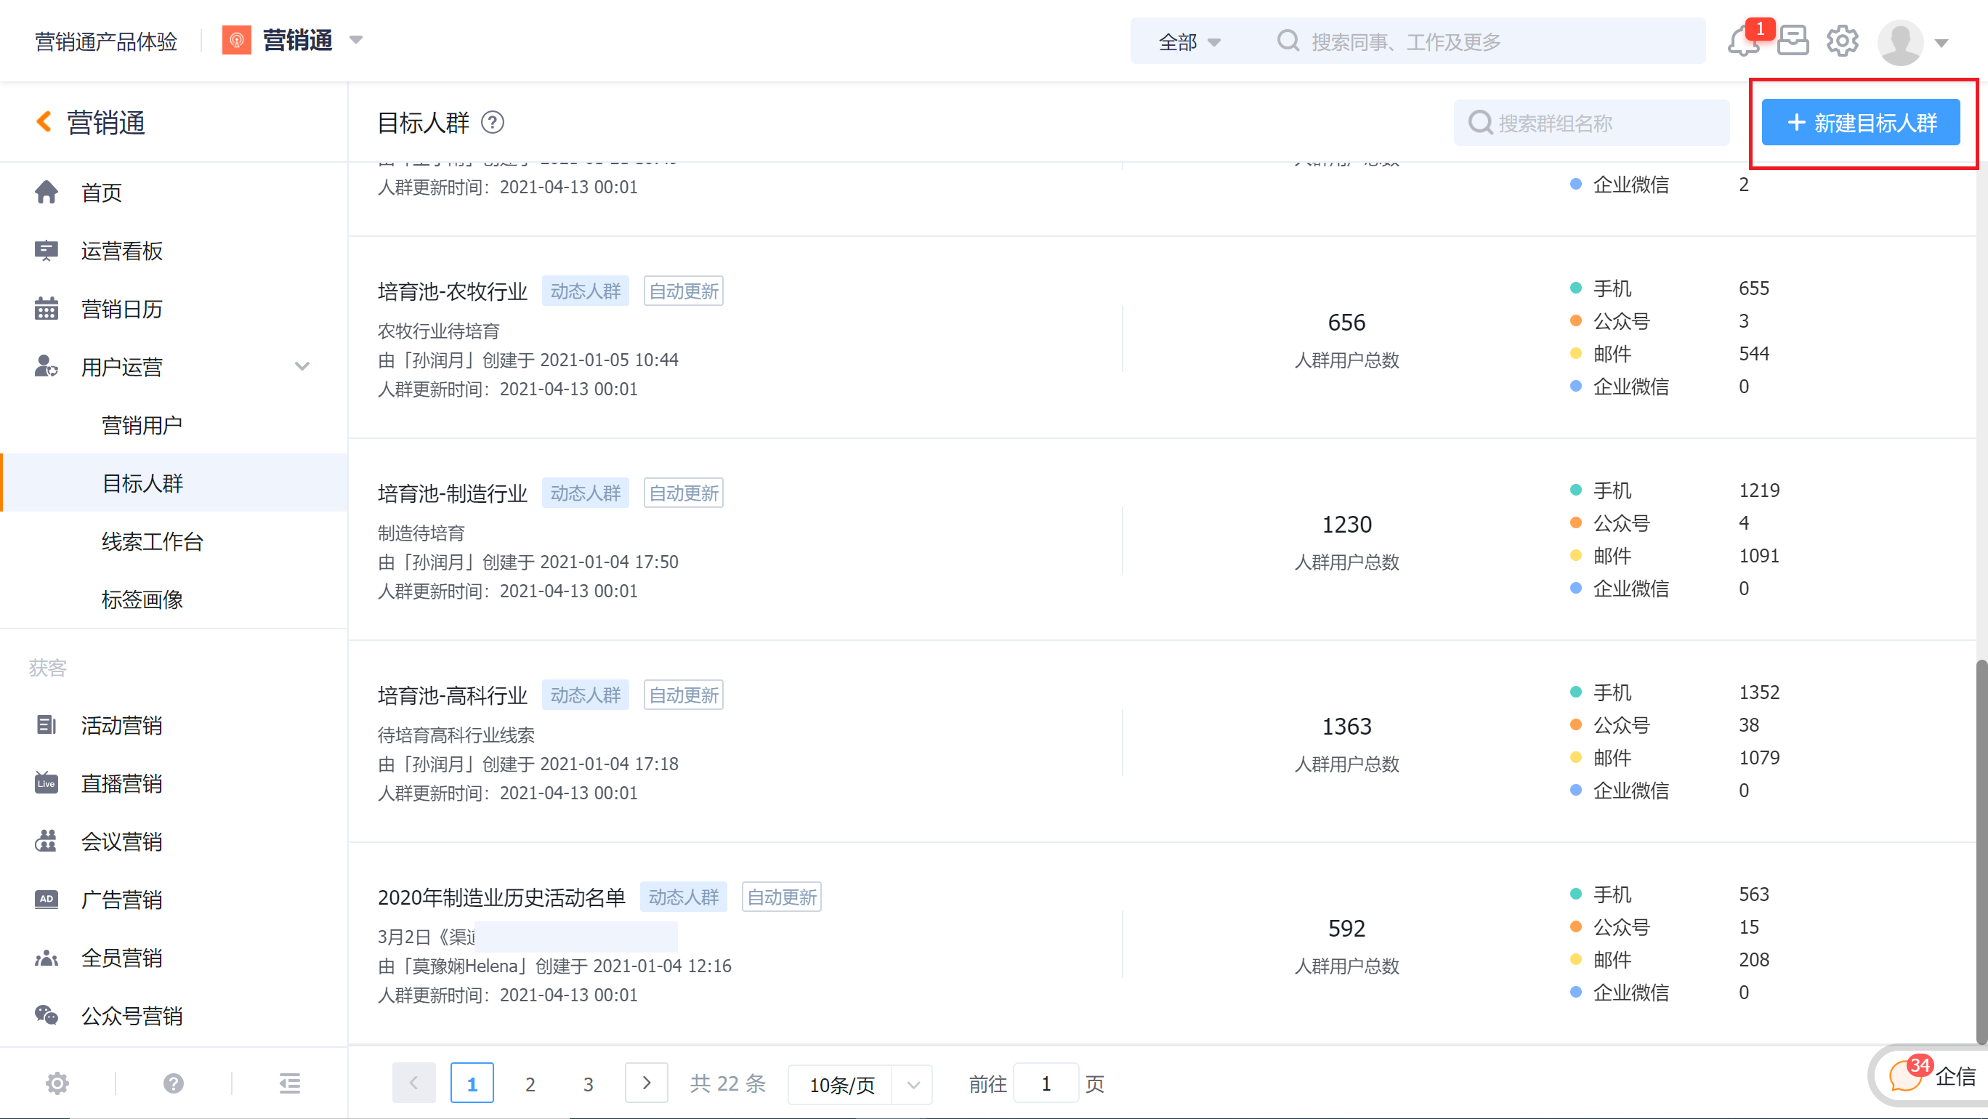Go to page 3
This screenshot has width=1988, height=1119.
pos(588,1084)
